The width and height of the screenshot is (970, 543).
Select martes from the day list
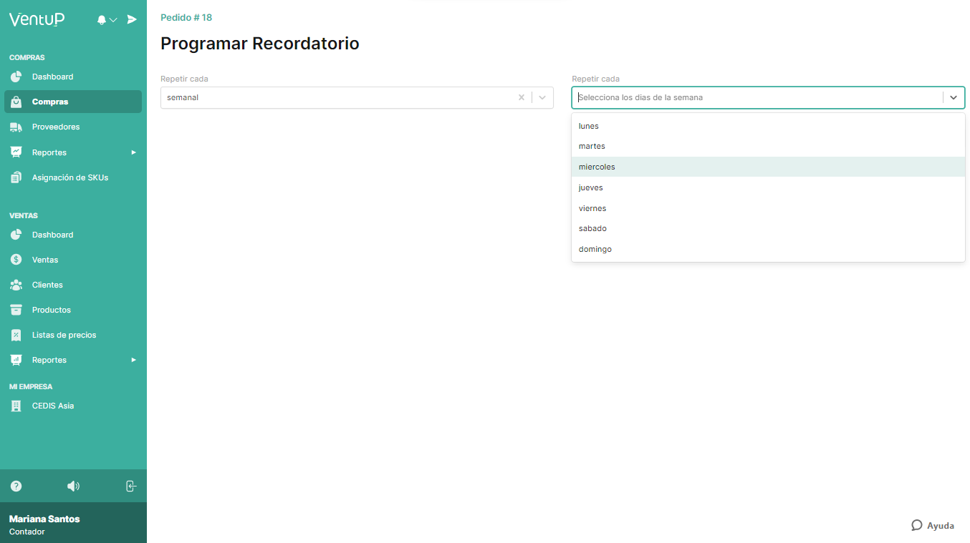[x=768, y=146]
